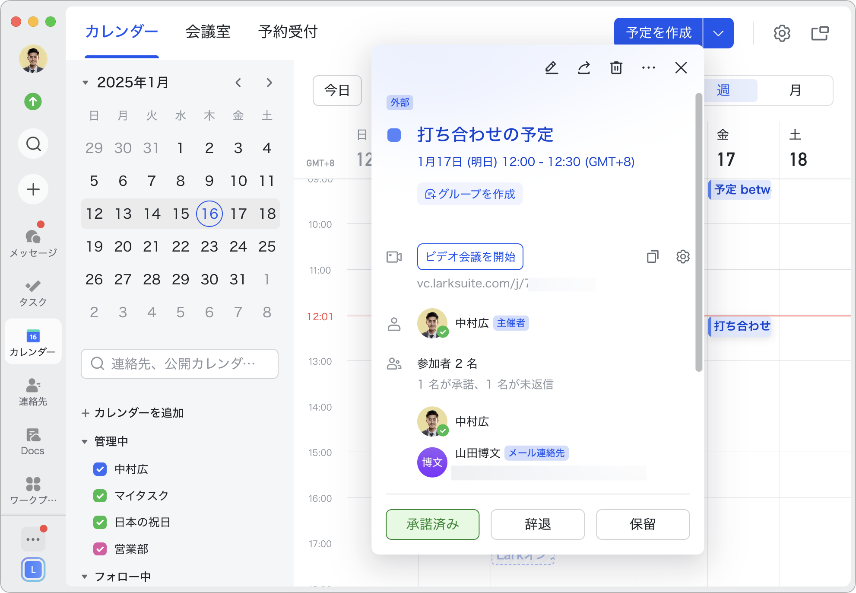Click the 辞退 decline button
Viewport: 856px width, 593px height.
[x=537, y=524]
